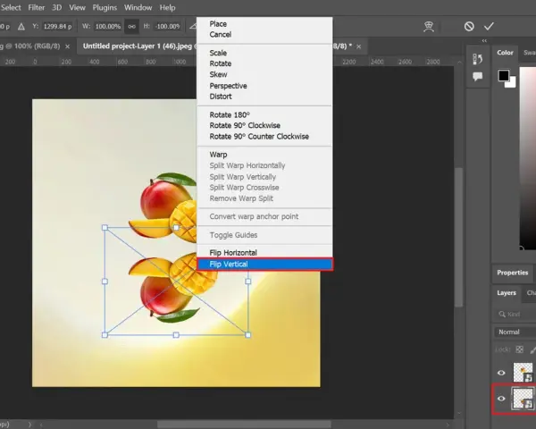Click the left-middle transform handle
Viewport: 536px width, 429px height.
105,282
